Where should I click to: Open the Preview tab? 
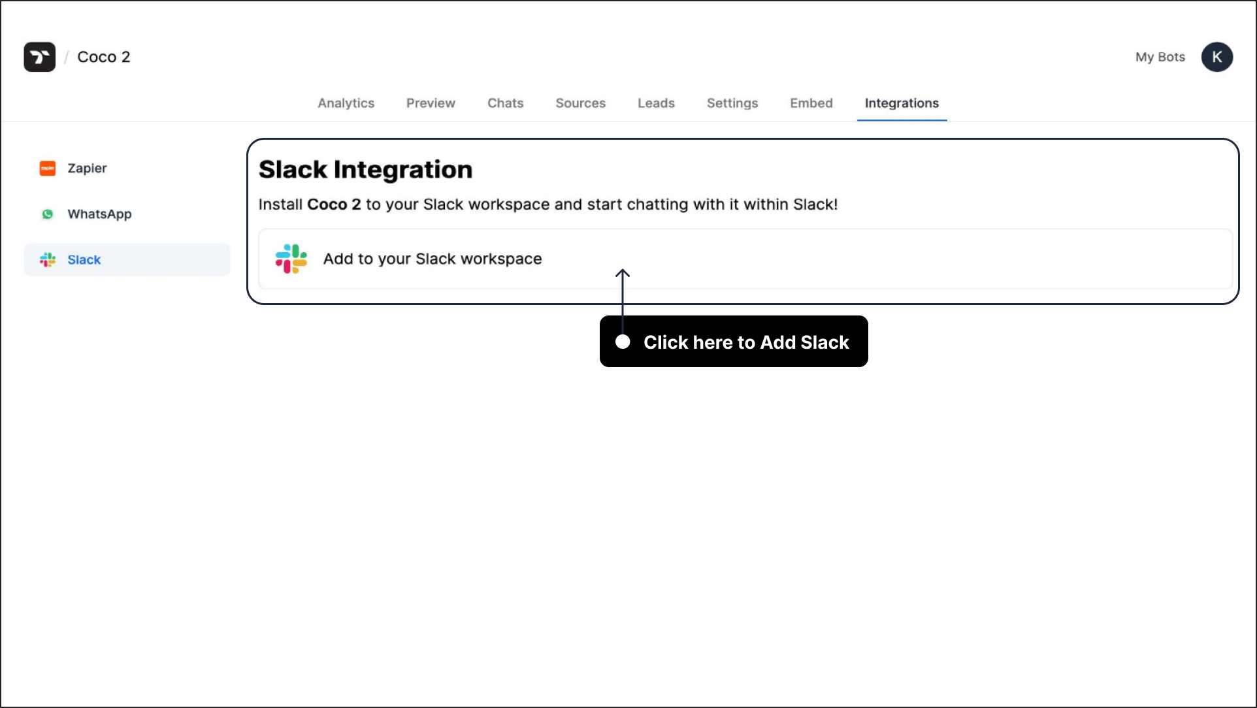[x=431, y=103]
